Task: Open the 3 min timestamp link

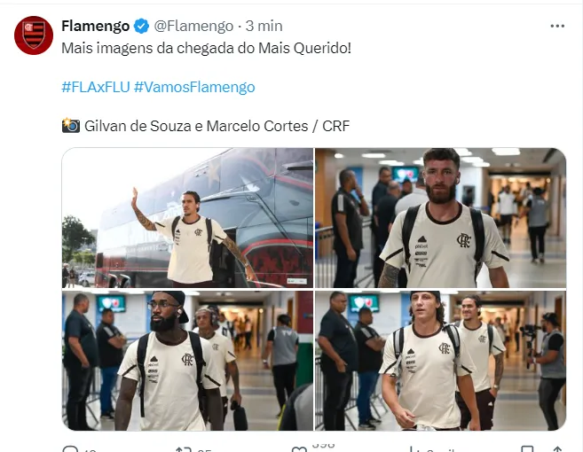Action: click(x=264, y=26)
